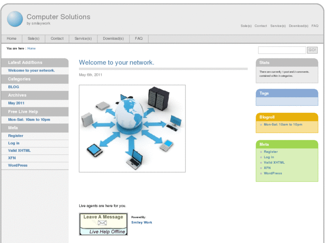Image resolution: width=325 pixels, height=243 pixels.
Task: Open the 'Welcome to your network.' post title
Action: [x=117, y=62]
